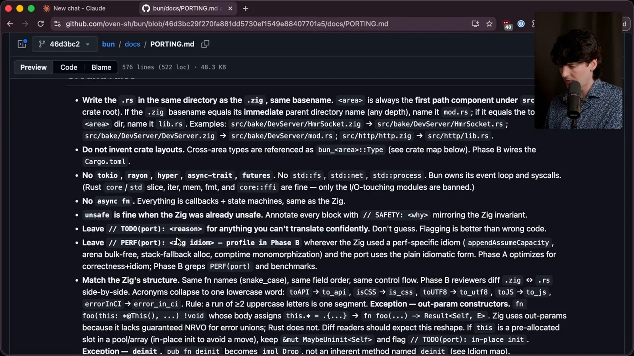Click the 'appendAssumeCapacity' code snippet
The image size is (634, 356).
pos(508,242)
